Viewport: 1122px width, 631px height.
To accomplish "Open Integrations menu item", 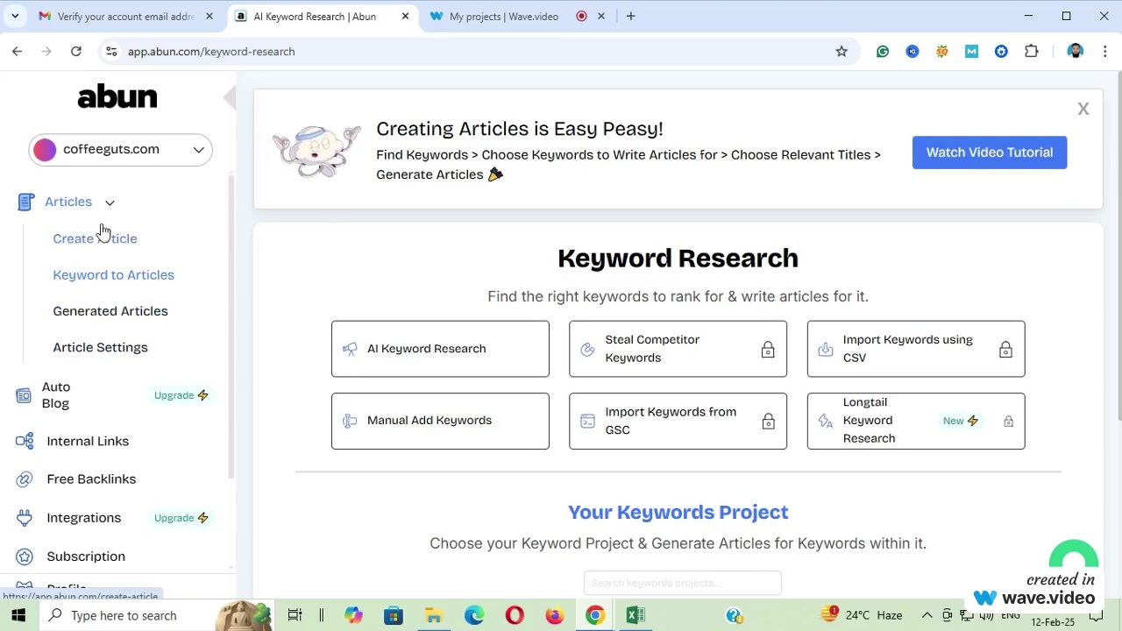I will tap(83, 518).
